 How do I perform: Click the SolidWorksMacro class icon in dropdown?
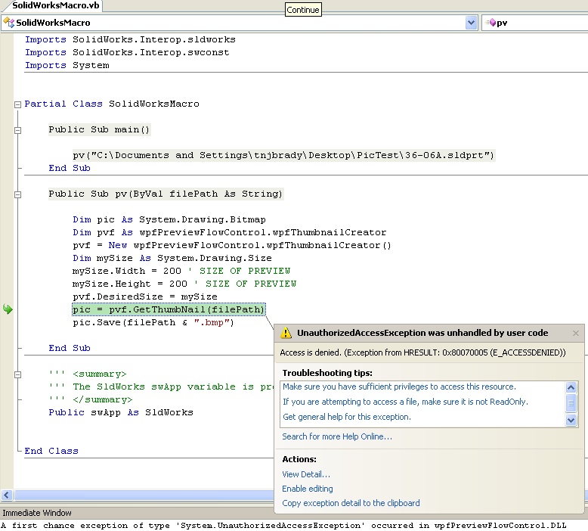(x=9, y=23)
